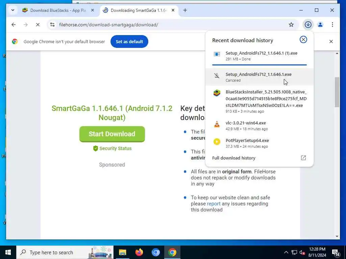This screenshot has height=259, width=346.
Task: Open PotPlayerSetup64.exe download
Action: [259, 143]
